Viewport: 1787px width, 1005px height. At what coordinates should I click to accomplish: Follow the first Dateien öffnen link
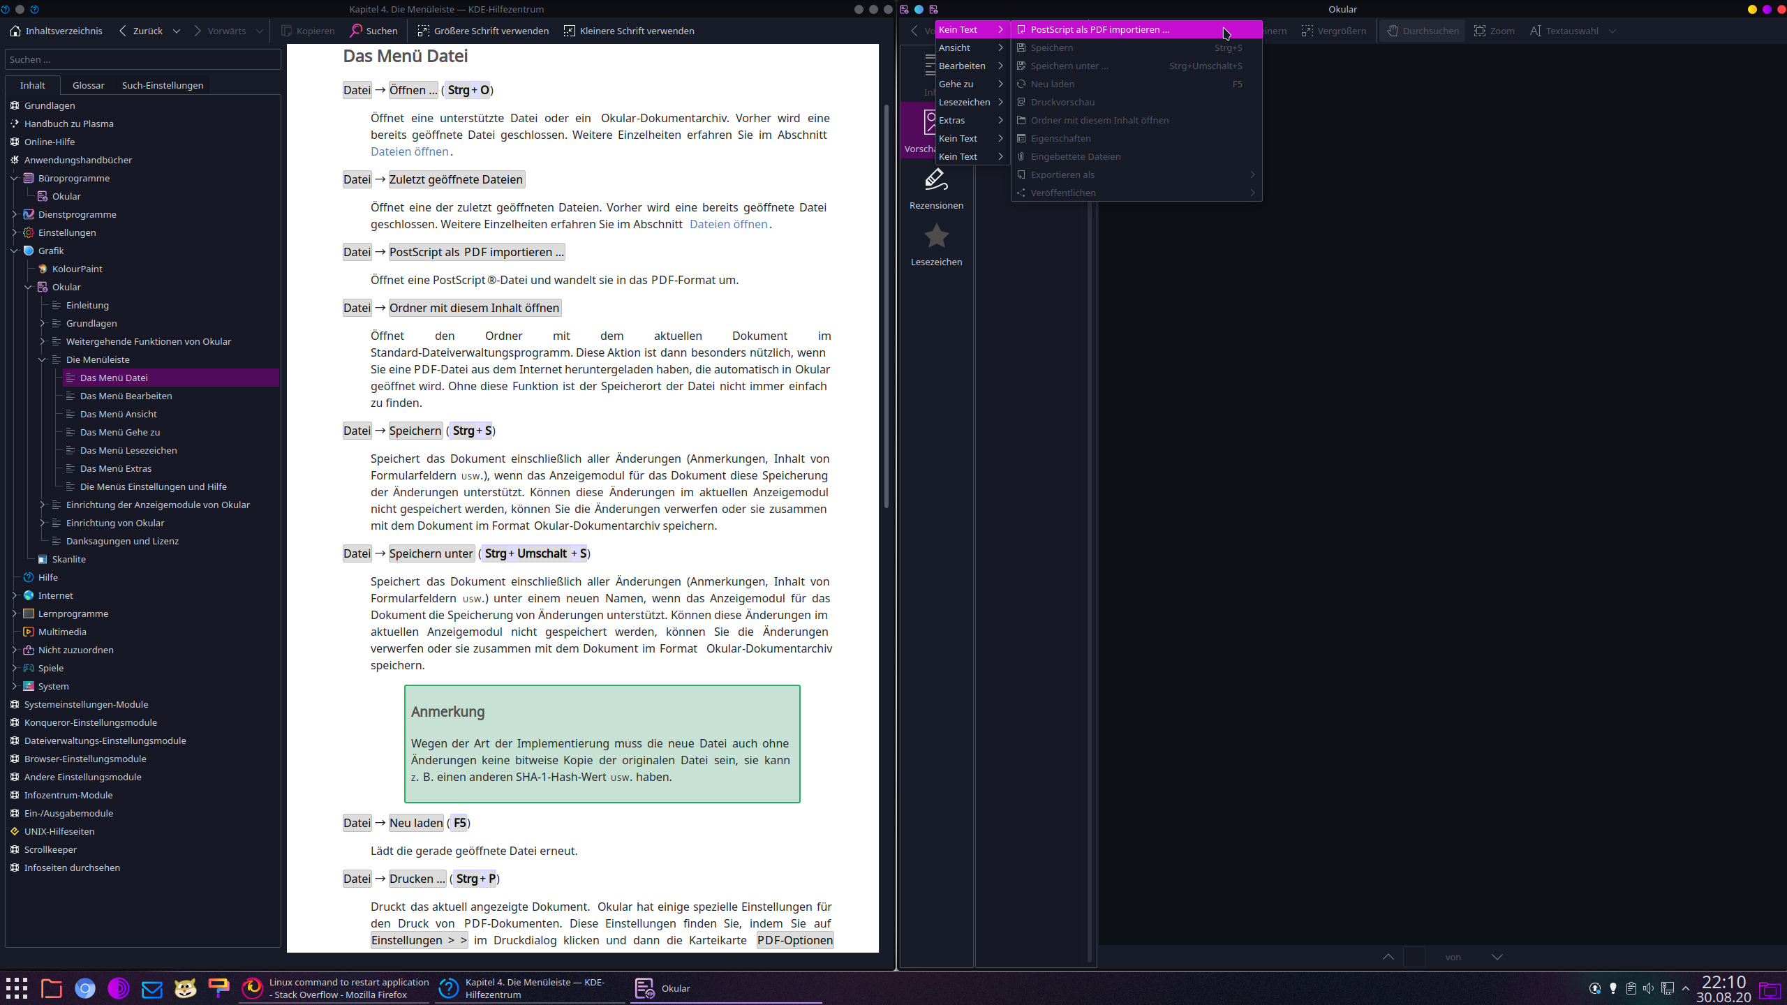point(410,151)
